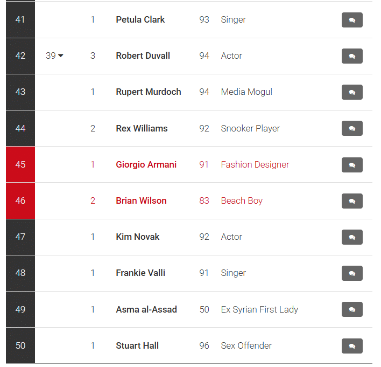
Task: Open comments for Asma al-Assad
Action: coord(352,309)
